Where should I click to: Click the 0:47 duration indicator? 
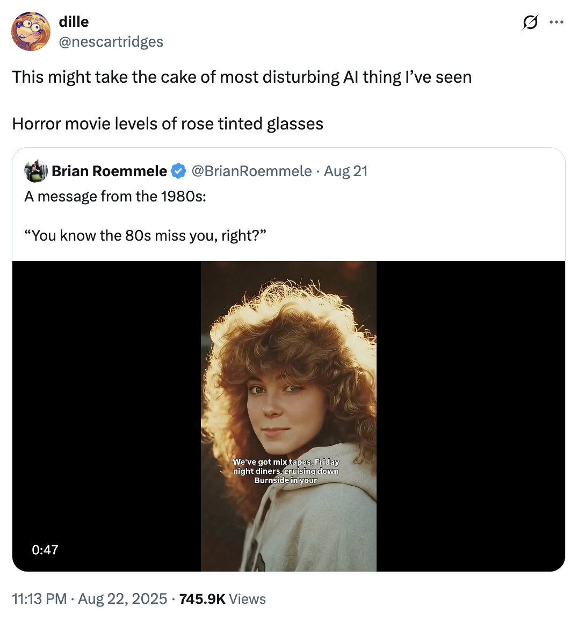45,550
